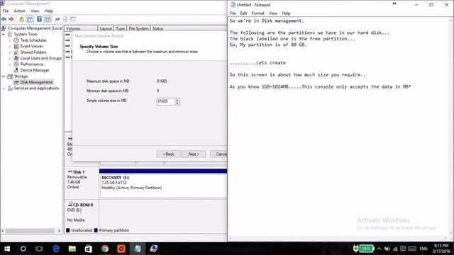Open Notepad Format menu
The image size is (454, 255).
[258, 13]
